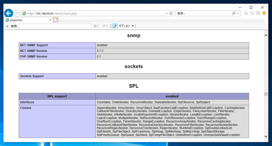272x146 pixels.
Task: Open the Home icon in toolbar
Action: [x=246, y=13]
